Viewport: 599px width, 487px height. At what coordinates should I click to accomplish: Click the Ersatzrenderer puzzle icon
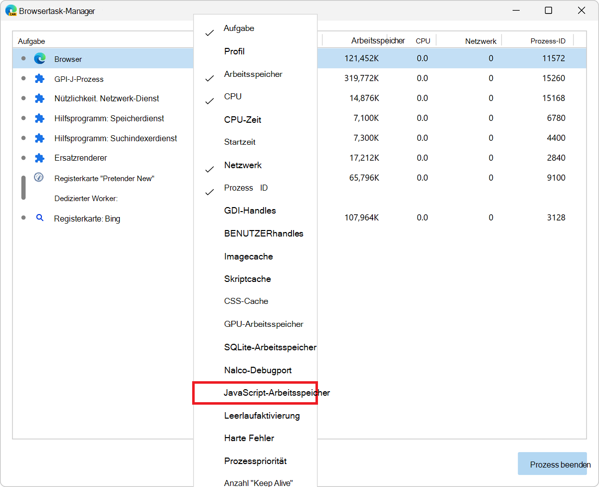point(40,158)
